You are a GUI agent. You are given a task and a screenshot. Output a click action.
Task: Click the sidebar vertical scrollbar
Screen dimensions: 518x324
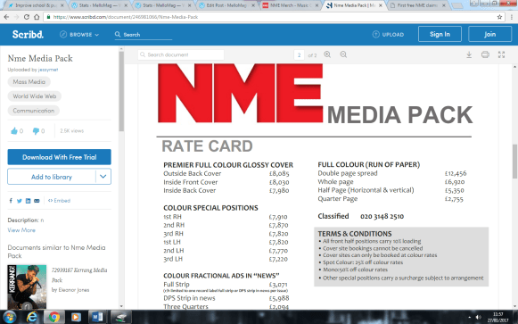coord(121,91)
